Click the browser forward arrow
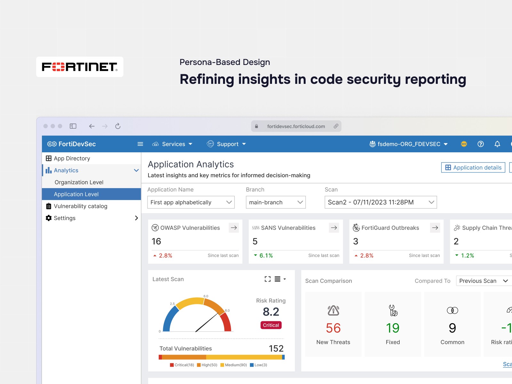 point(105,126)
